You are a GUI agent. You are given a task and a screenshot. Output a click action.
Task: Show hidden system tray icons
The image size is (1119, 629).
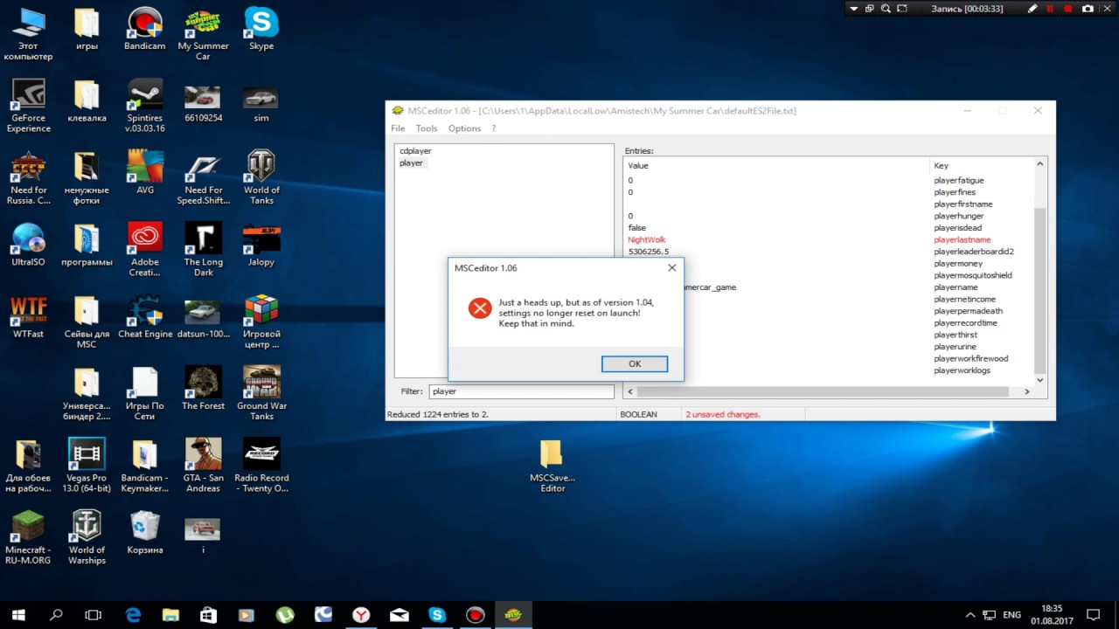[x=970, y=615]
